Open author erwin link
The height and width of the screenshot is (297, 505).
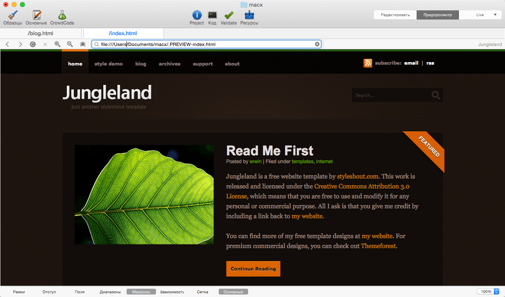(256, 162)
